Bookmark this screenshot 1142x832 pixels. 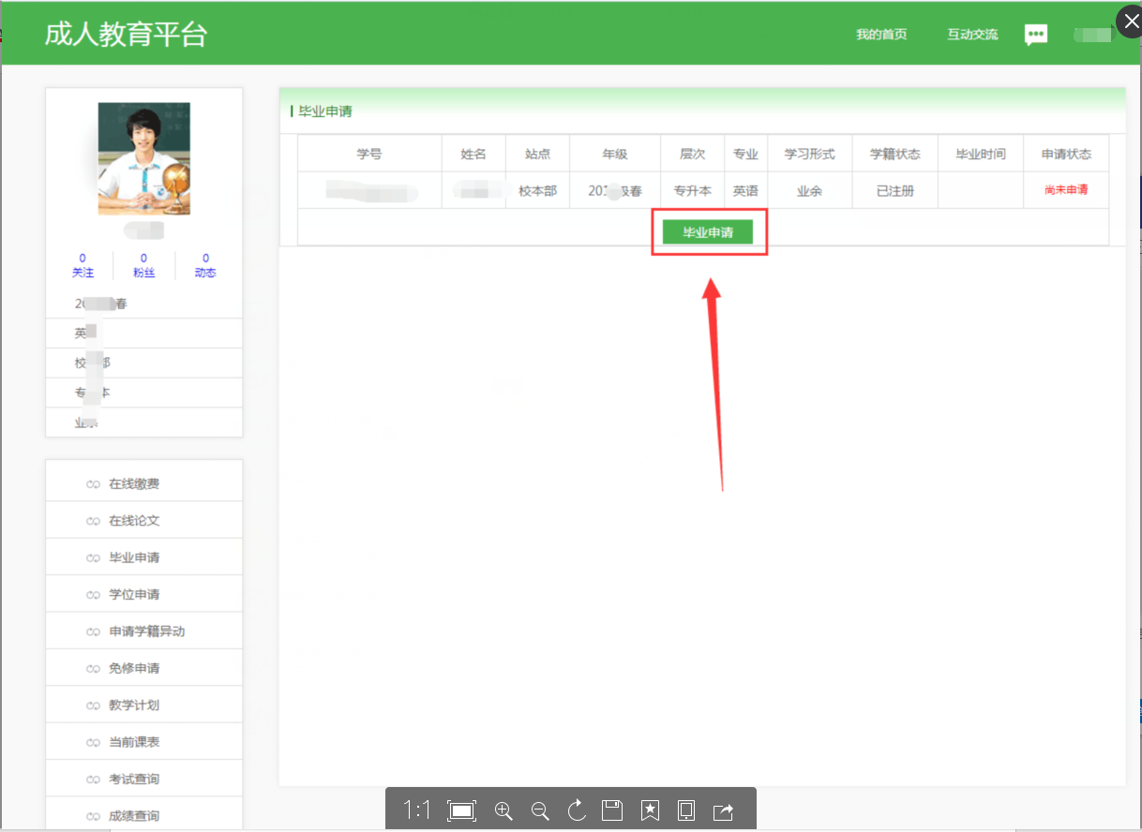(649, 810)
